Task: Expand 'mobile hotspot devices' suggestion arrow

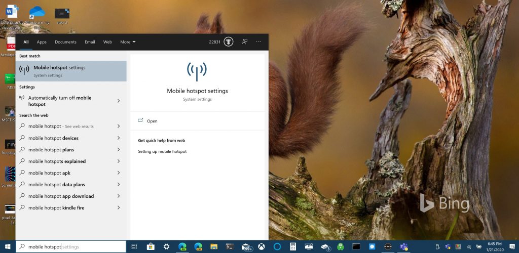Action: tap(119, 138)
